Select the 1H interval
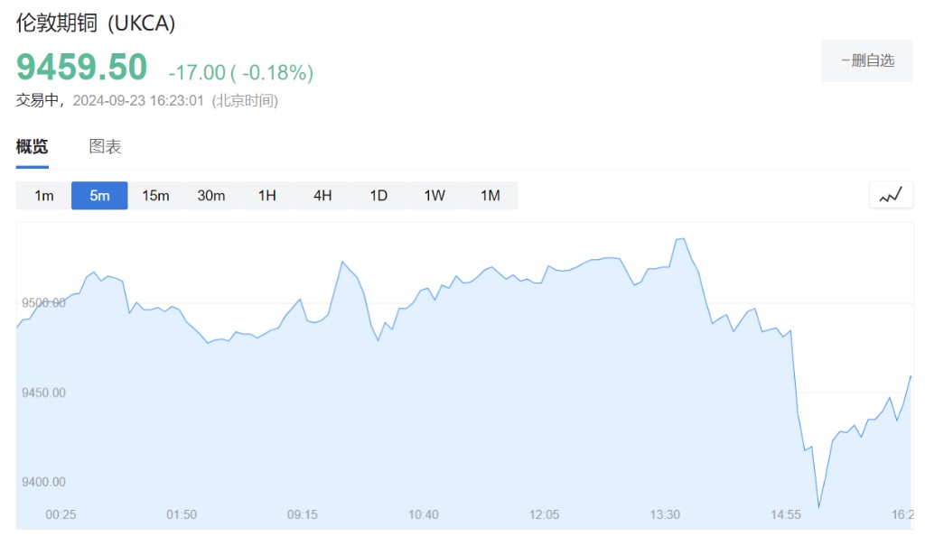The height and width of the screenshot is (536, 925). (x=267, y=196)
